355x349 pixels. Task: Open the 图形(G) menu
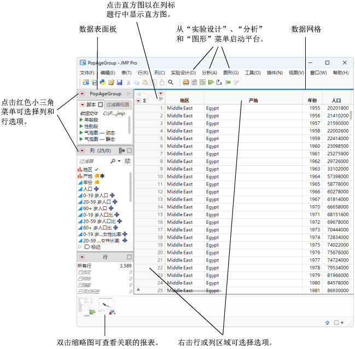coord(231,73)
